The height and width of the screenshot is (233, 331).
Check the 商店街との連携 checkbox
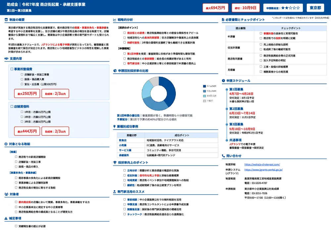coord(124,33)
